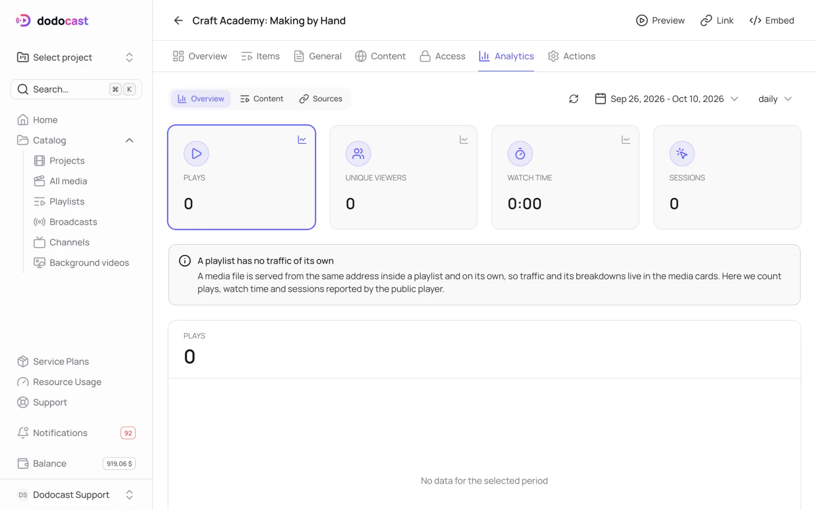This screenshot has height=510, width=816.
Task: Click the Plays play-icon badge
Action: [196, 154]
